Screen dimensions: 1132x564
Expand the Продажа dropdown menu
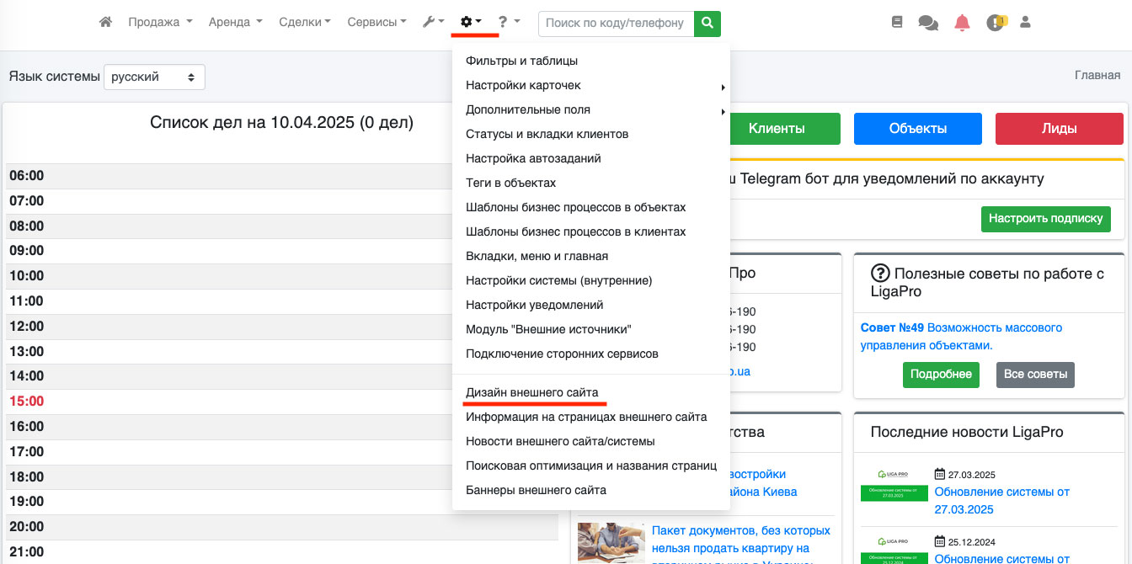(x=160, y=23)
